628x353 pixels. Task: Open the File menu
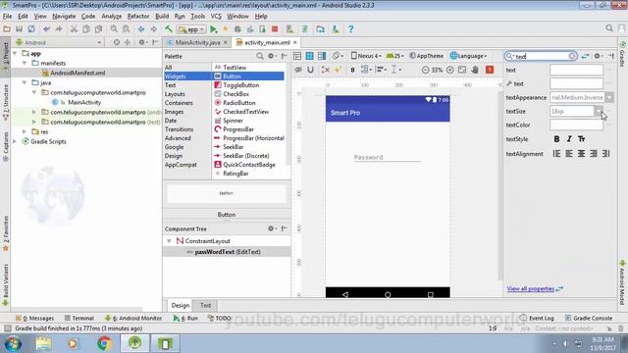tap(7, 16)
